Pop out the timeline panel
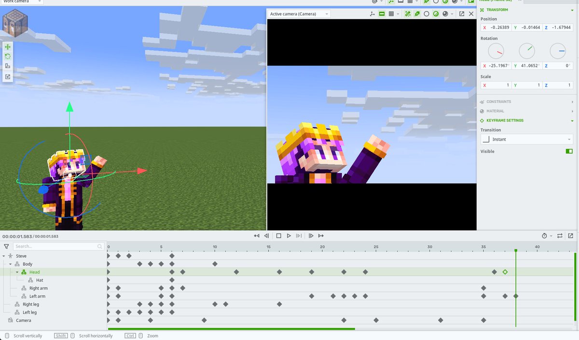The width and height of the screenshot is (579, 340). [571, 235]
